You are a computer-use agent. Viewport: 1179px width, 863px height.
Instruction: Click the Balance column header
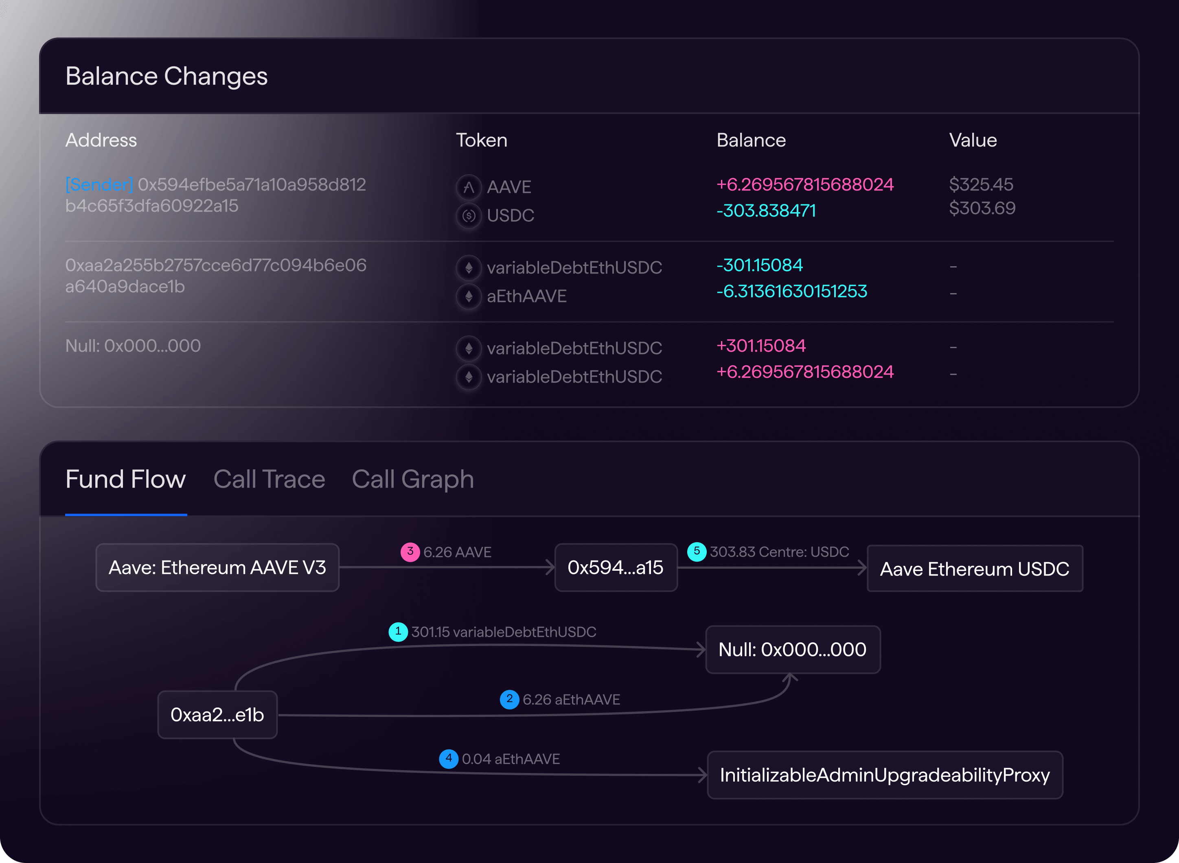pyautogui.click(x=751, y=140)
